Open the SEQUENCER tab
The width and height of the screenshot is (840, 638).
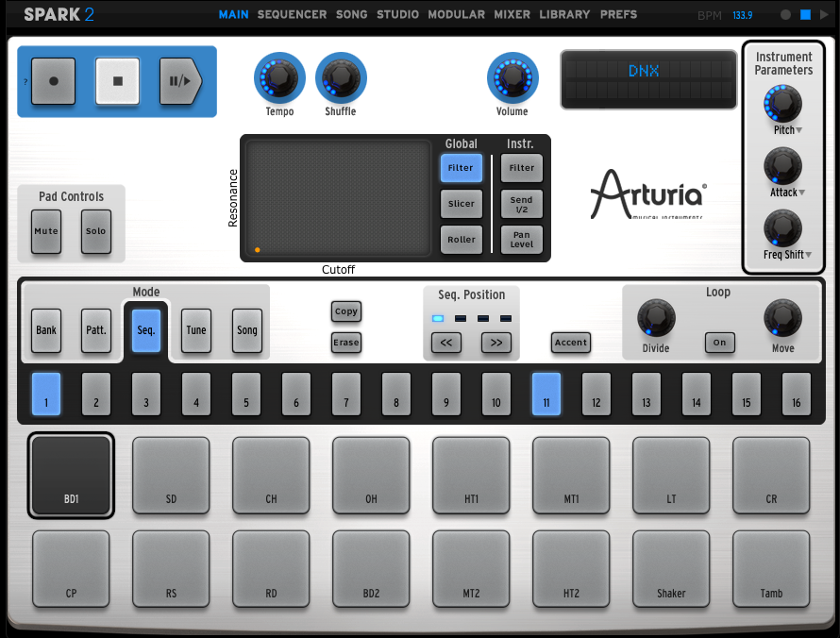[x=292, y=14]
